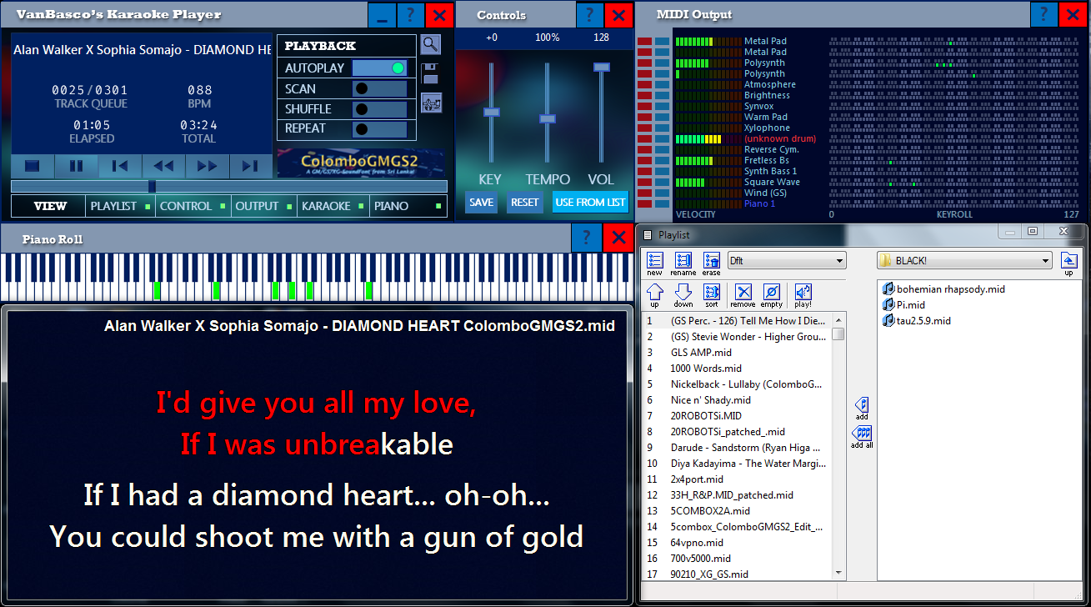Viewport: 1091px width, 607px height.
Task: Fast forward the current song
Action: click(207, 166)
